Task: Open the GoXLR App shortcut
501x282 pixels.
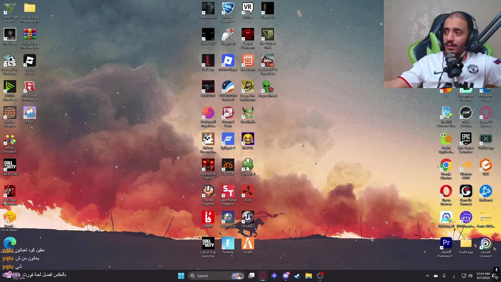Action: click(x=486, y=141)
